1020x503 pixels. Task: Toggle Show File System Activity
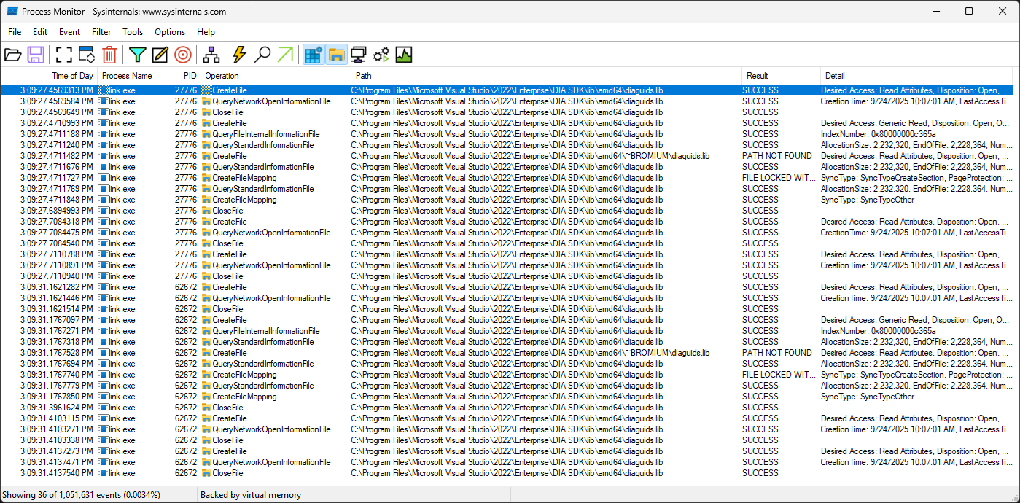click(335, 55)
